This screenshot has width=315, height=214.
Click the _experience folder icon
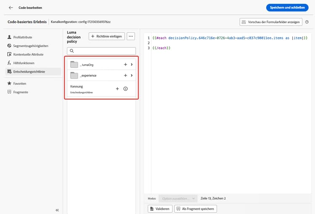74,75
